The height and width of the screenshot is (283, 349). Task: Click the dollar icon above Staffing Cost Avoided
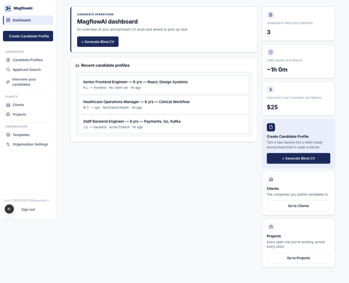point(271,90)
